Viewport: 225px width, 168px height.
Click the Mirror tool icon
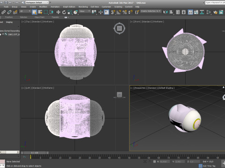pyautogui.click(x=165, y=12)
